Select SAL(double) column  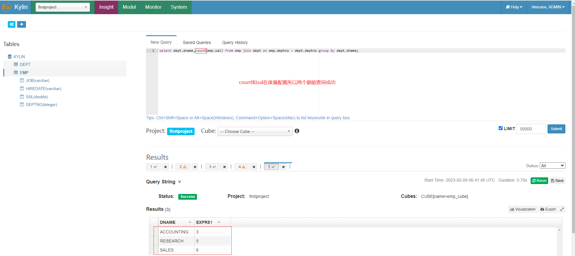coord(37,97)
